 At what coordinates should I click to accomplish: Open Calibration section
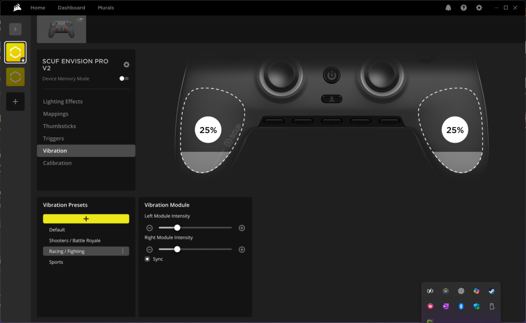[x=57, y=163]
